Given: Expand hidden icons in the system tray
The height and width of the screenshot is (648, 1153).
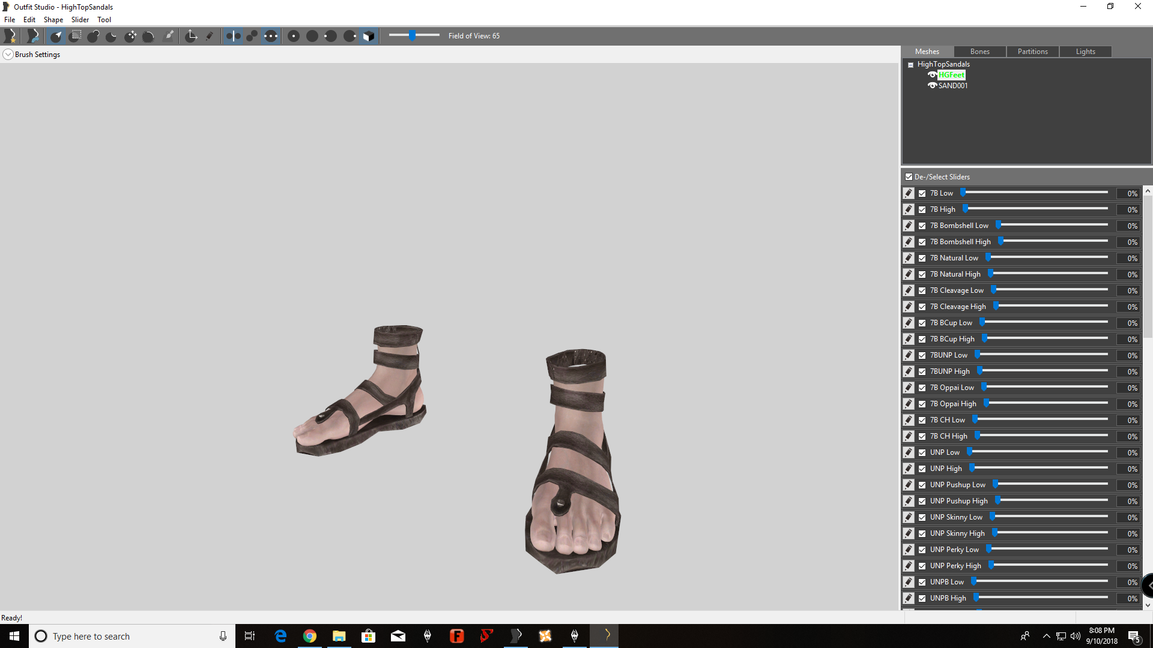Looking at the screenshot, I should coord(1046,636).
